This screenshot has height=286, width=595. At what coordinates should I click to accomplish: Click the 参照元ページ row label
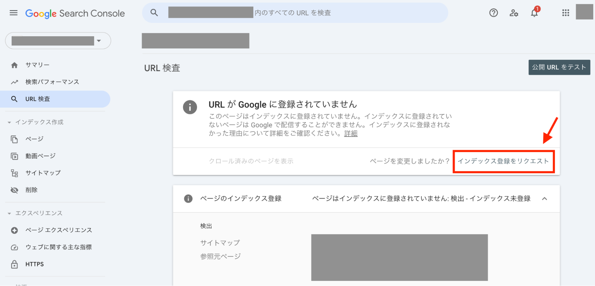coord(220,256)
